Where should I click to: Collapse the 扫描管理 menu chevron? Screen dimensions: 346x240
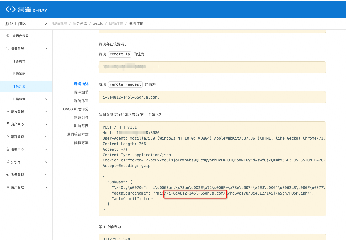46,49
